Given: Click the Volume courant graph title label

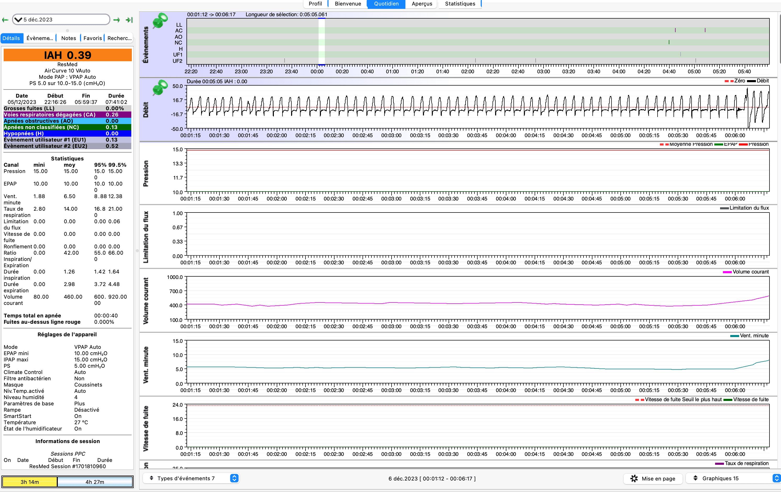Looking at the screenshot, I should coord(146,301).
